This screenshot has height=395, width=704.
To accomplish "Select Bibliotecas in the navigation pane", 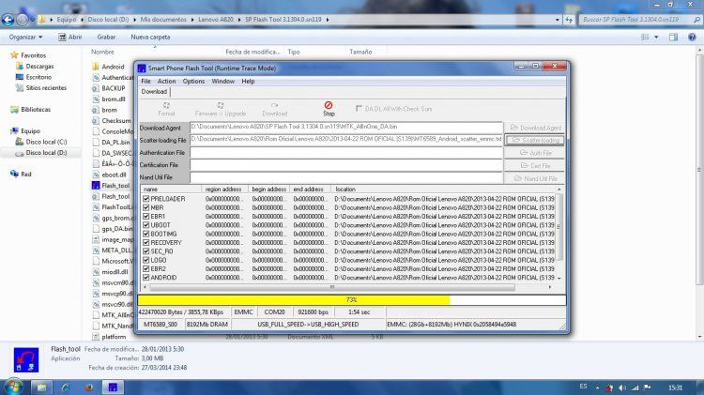I will [x=36, y=110].
